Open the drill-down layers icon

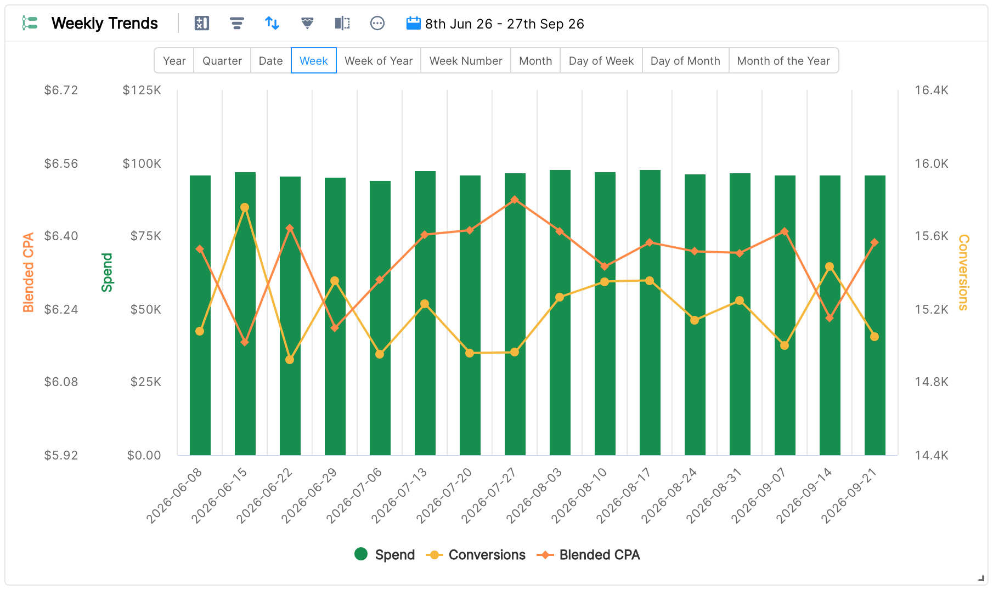[307, 23]
